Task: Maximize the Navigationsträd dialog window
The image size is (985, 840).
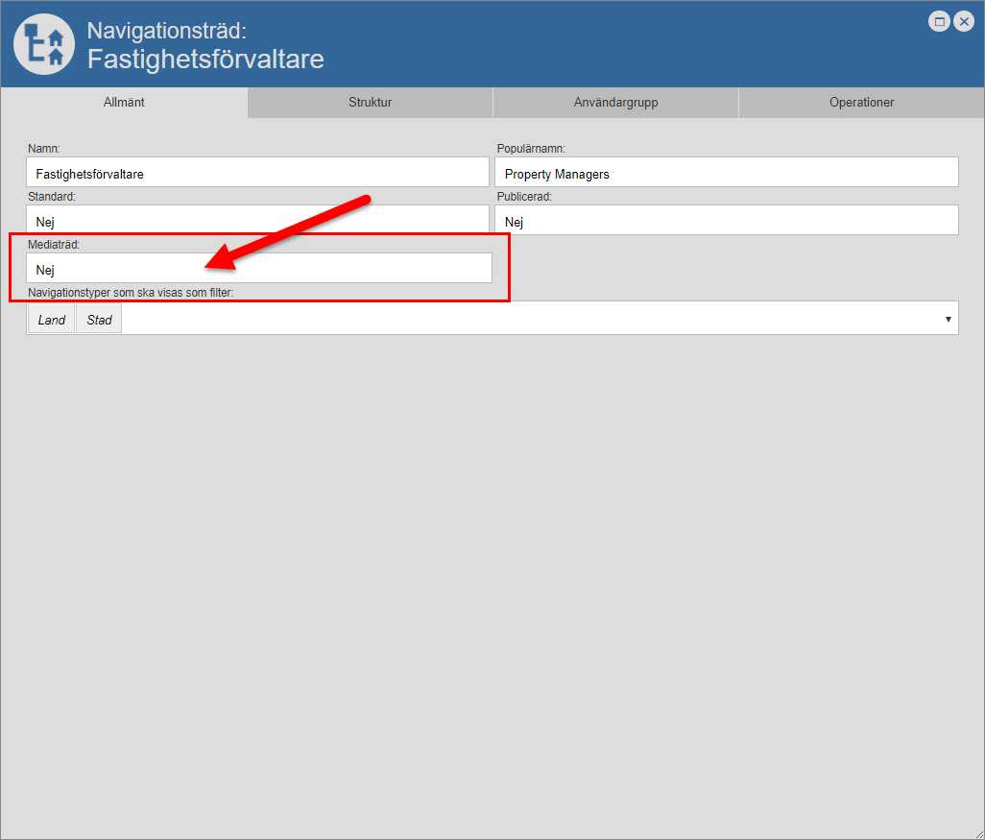Action: coord(940,21)
